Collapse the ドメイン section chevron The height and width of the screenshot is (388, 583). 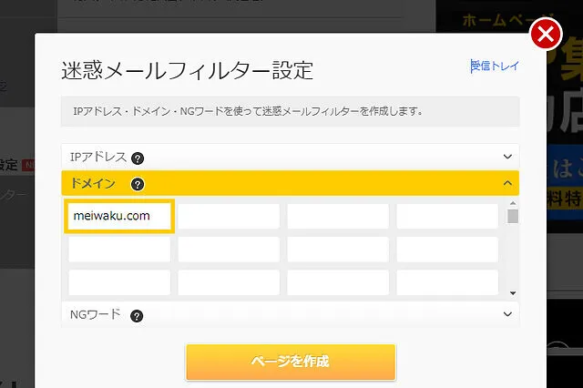507,183
